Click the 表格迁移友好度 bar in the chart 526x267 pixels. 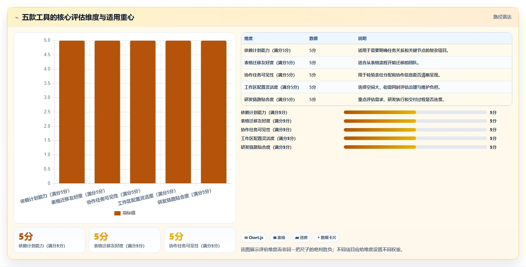point(107,112)
